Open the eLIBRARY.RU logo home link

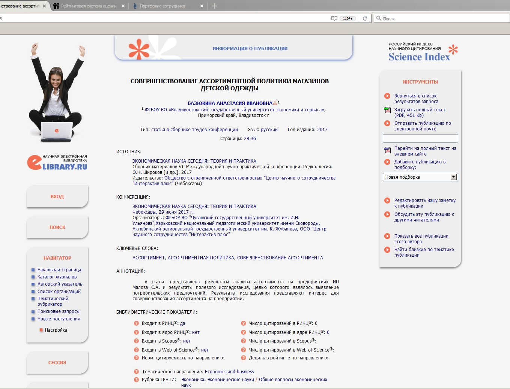(x=57, y=163)
